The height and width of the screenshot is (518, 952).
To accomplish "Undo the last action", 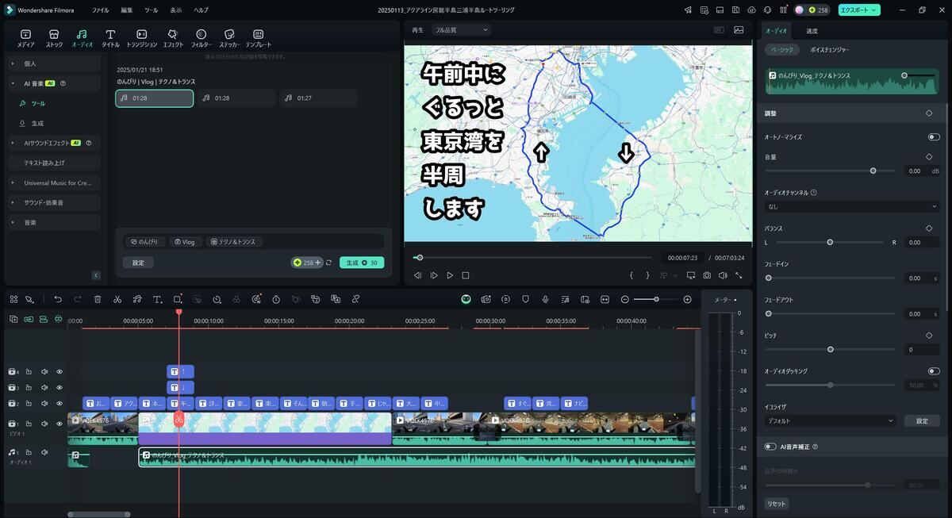I will click(x=58, y=299).
